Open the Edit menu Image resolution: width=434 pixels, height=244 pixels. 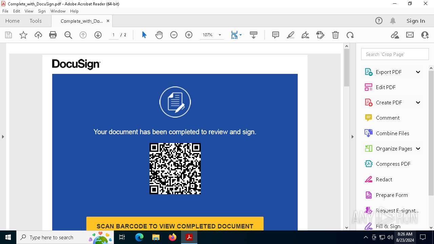click(x=17, y=11)
